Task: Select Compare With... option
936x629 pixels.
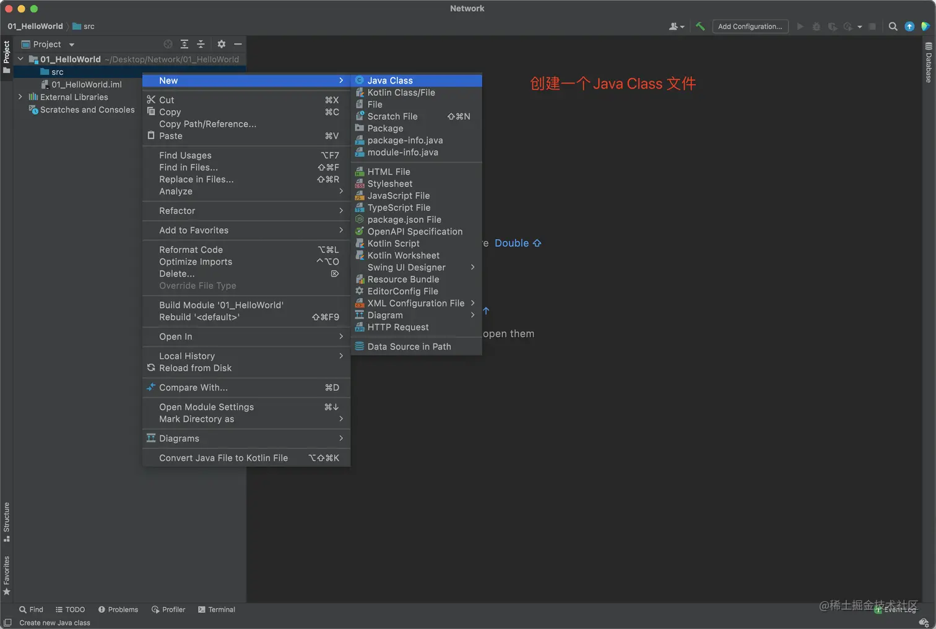Action: click(x=246, y=388)
